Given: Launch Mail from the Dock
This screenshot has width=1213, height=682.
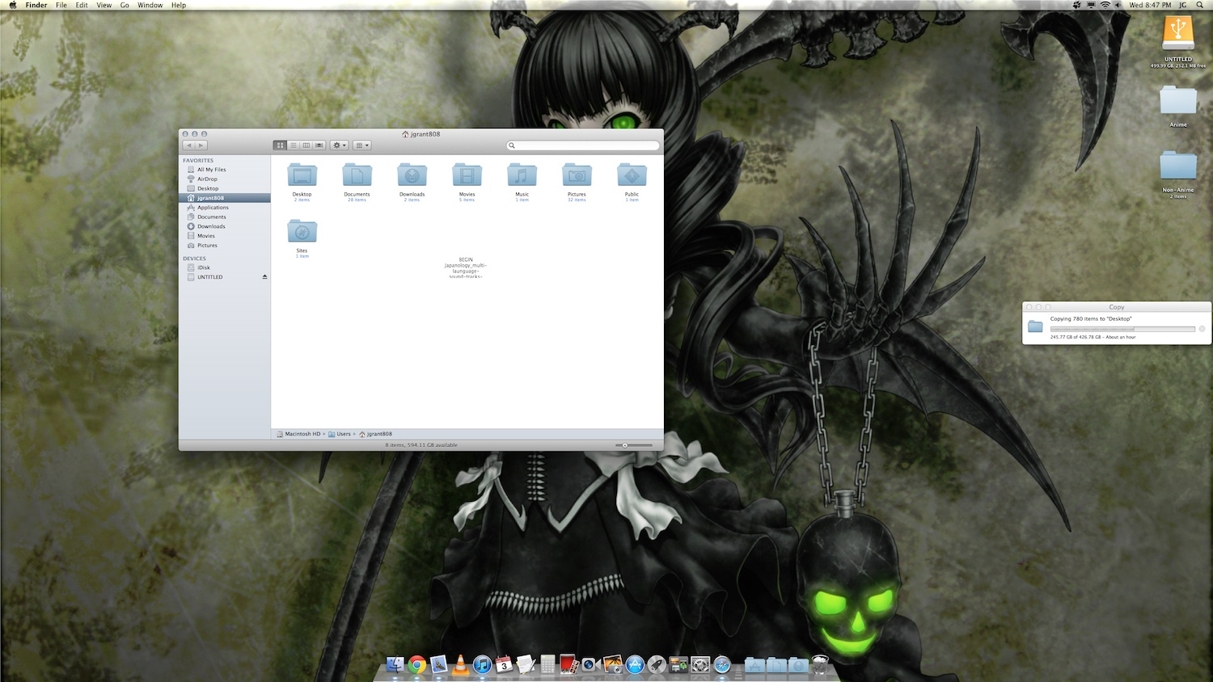Looking at the screenshot, I should [439, 664].
